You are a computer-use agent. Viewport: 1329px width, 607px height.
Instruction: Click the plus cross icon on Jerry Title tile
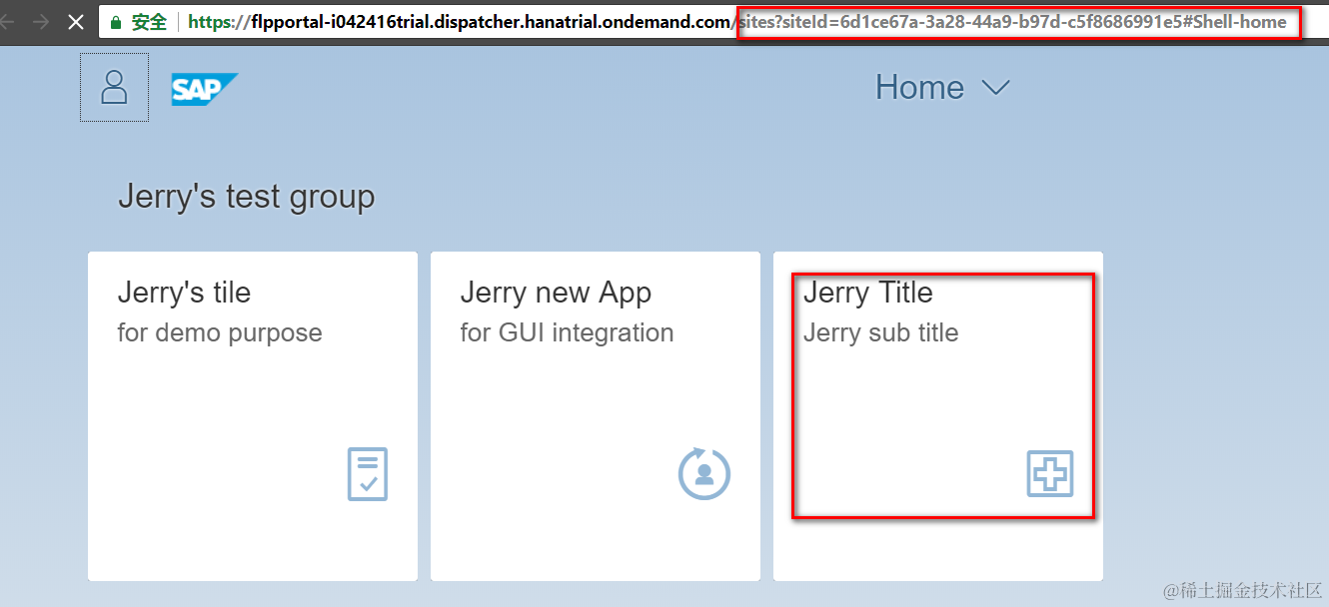[1050, 474]
